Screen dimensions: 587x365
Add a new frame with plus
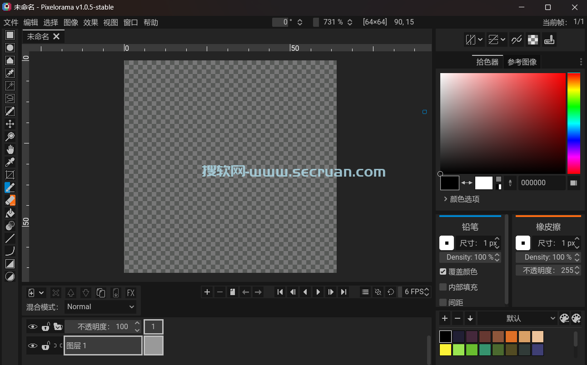(x=207, y=292)
